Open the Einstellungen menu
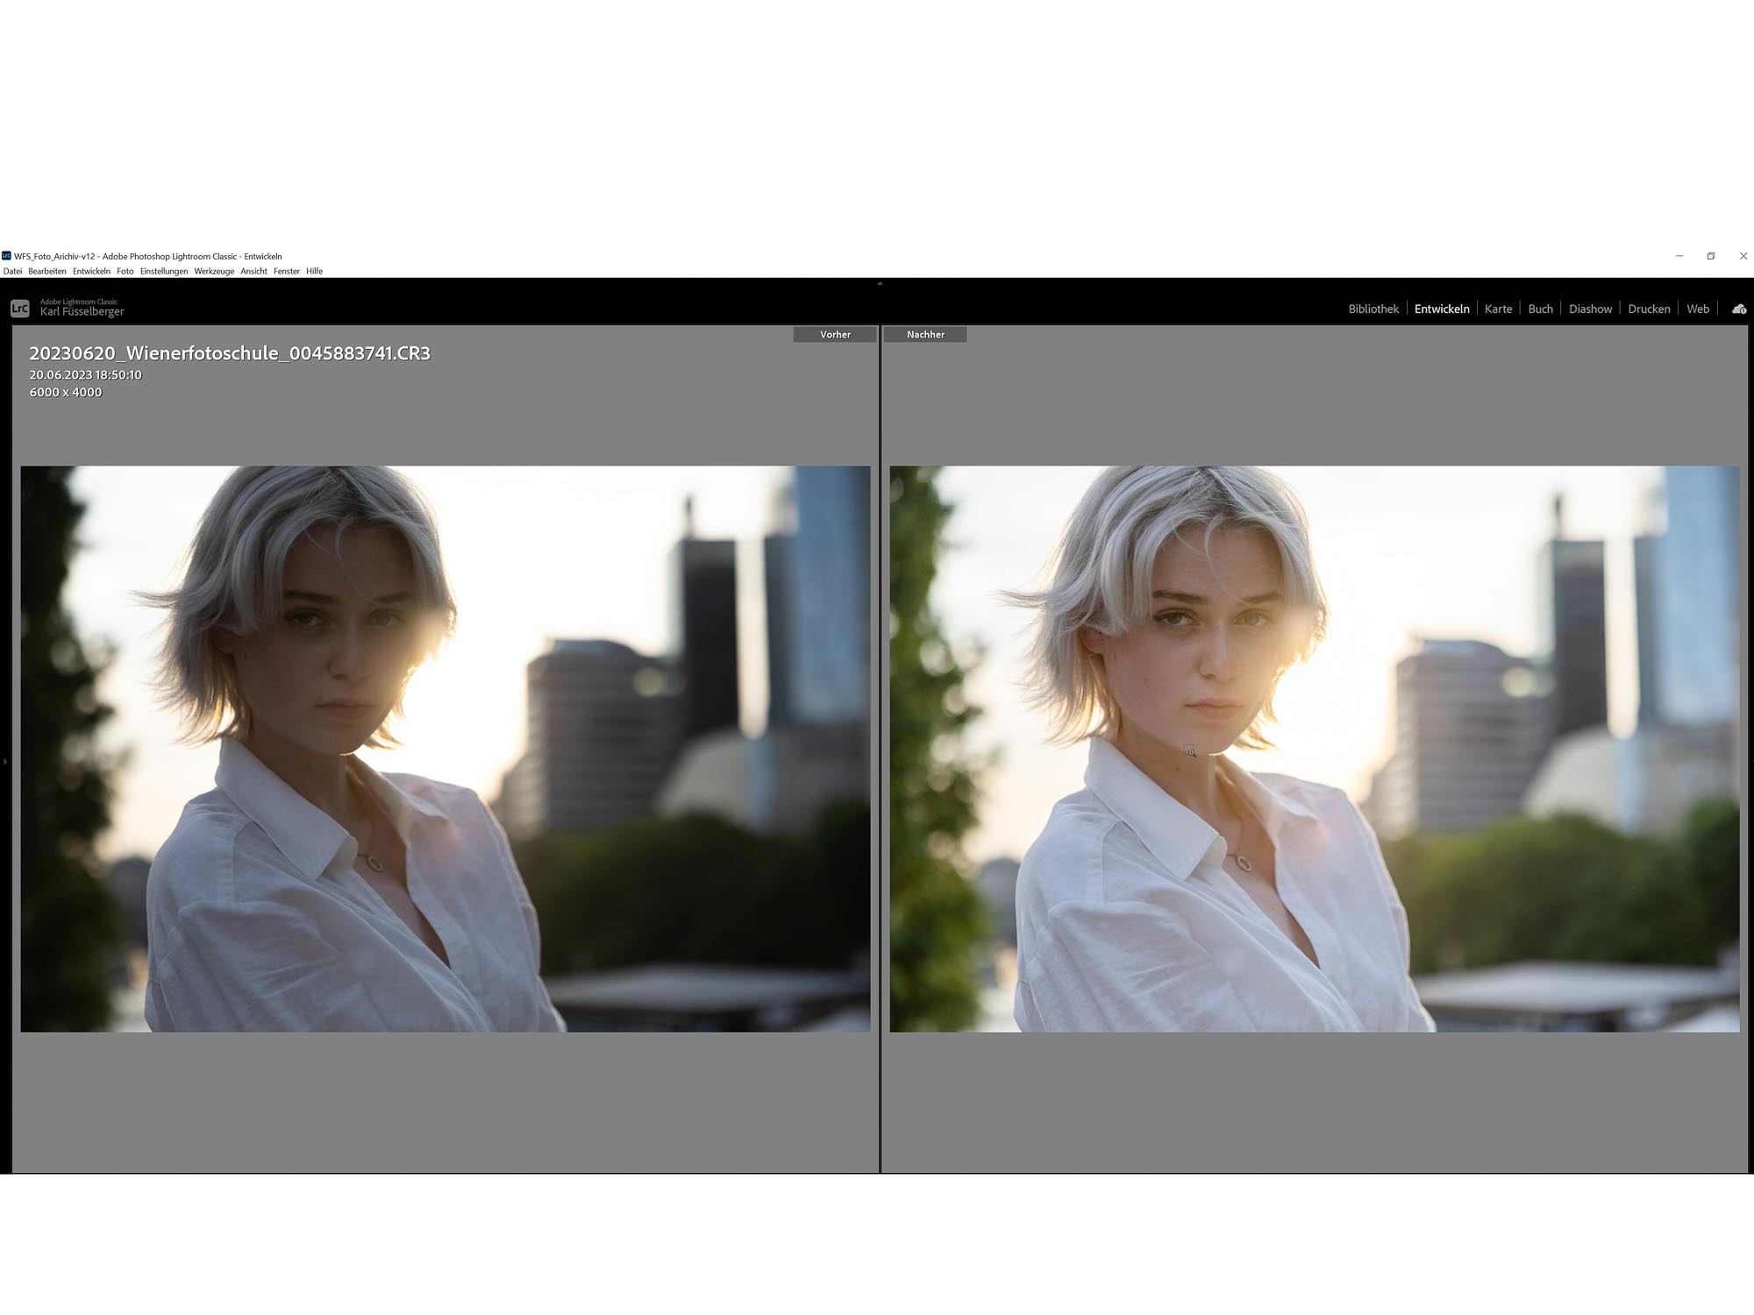Viewport: 1754px width, 1315px height. pyautogui.click(x=166, y=272)
